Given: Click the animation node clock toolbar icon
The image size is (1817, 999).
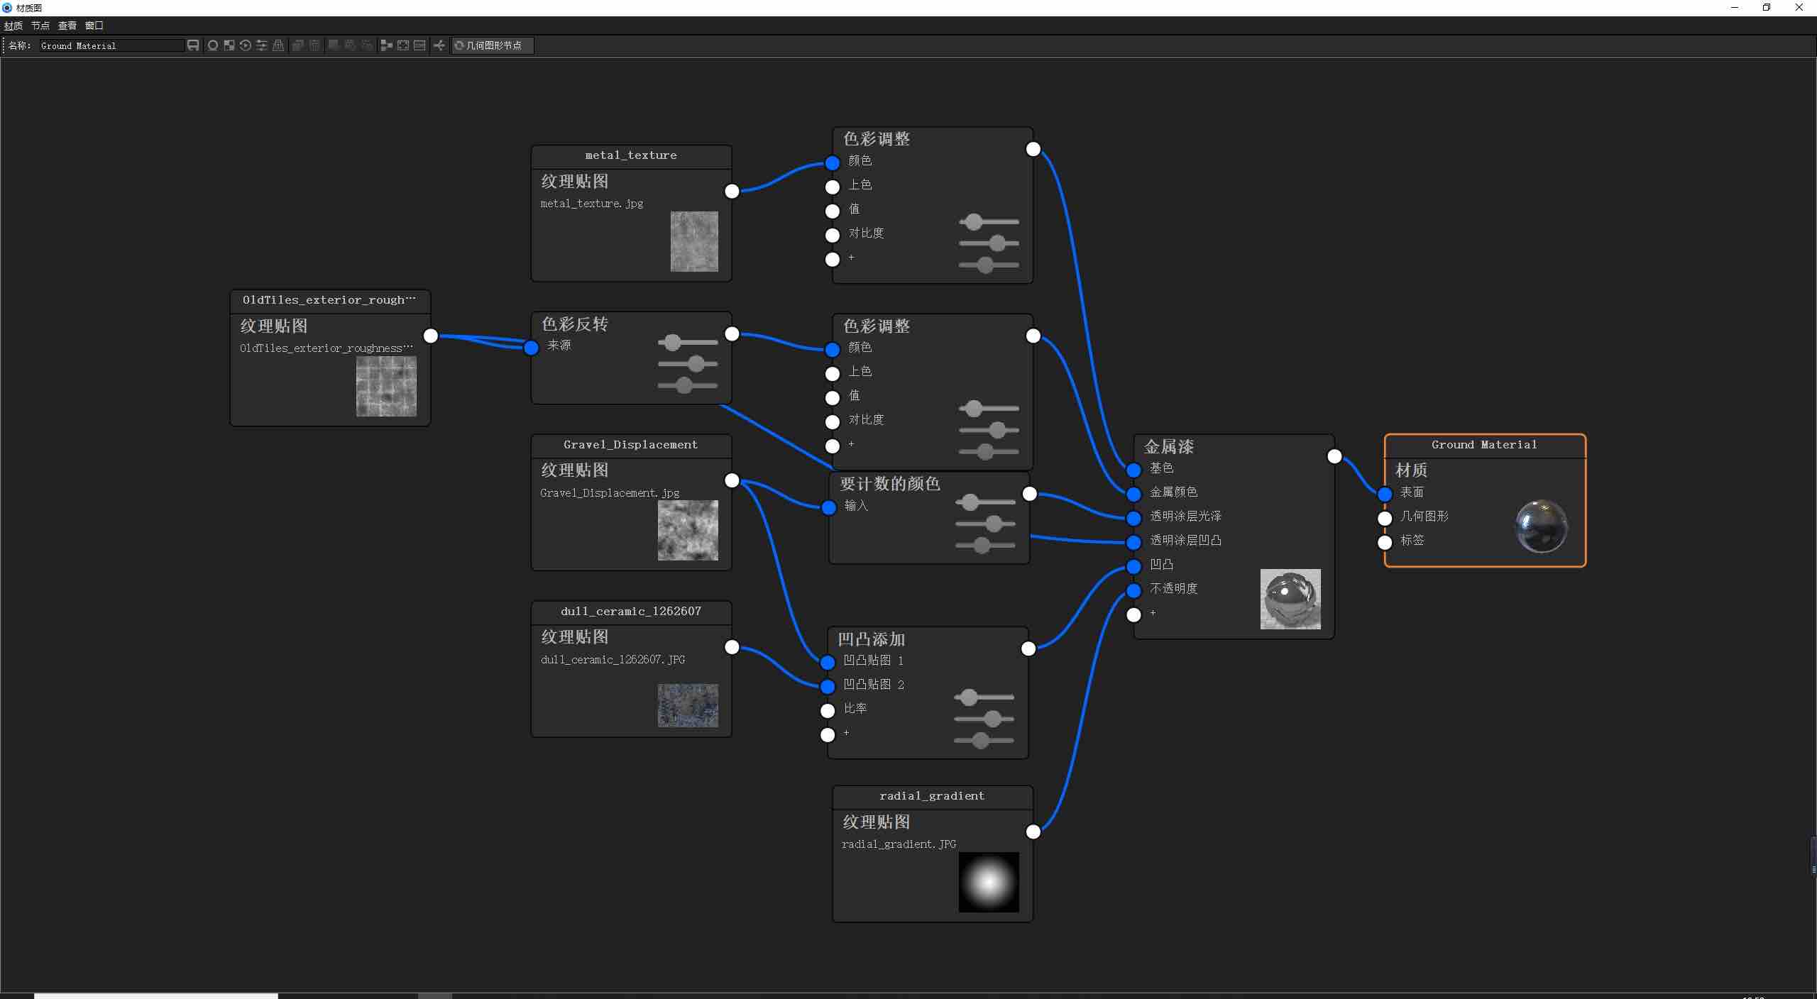Looking at the screenshot, I should [246, 45].
